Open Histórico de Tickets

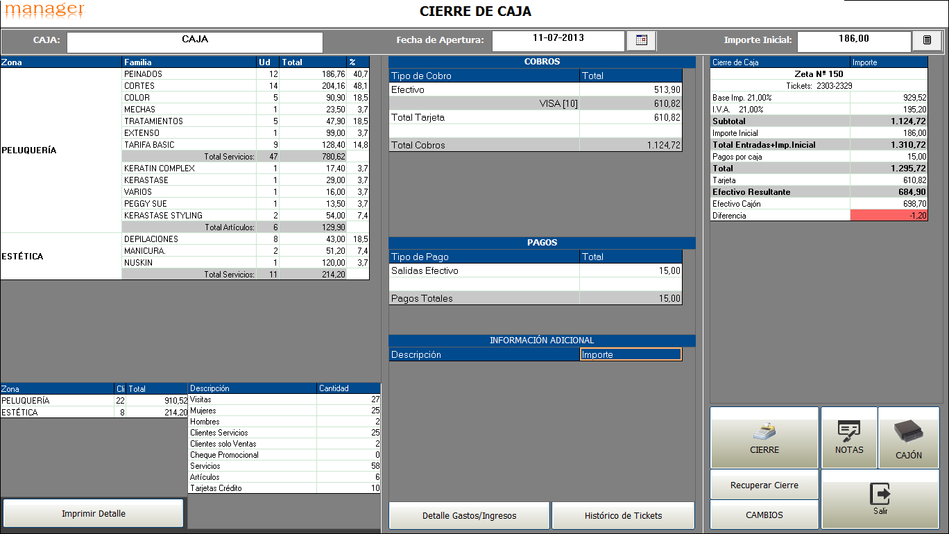(x=623, y=516)
